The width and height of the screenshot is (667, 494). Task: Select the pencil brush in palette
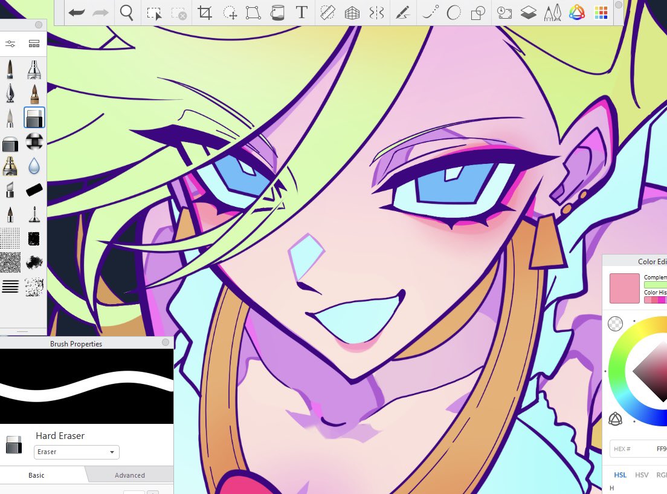(x=10, y=70)
